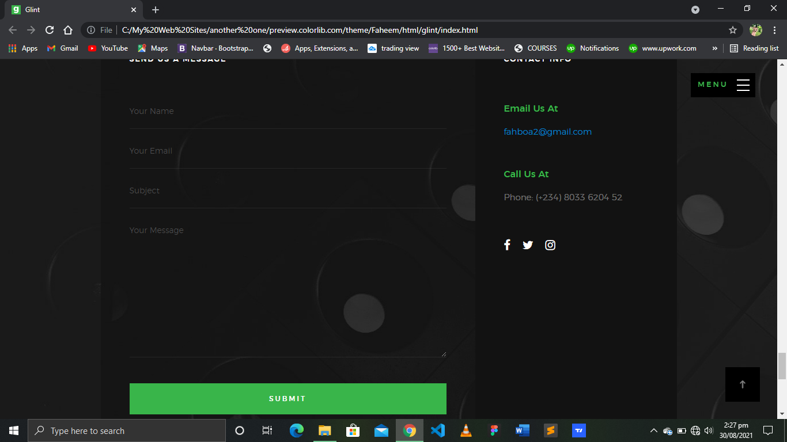
Task: Open the Notifications Upwork bookmark
Action: pyautogui.click(x=593, y=48)
